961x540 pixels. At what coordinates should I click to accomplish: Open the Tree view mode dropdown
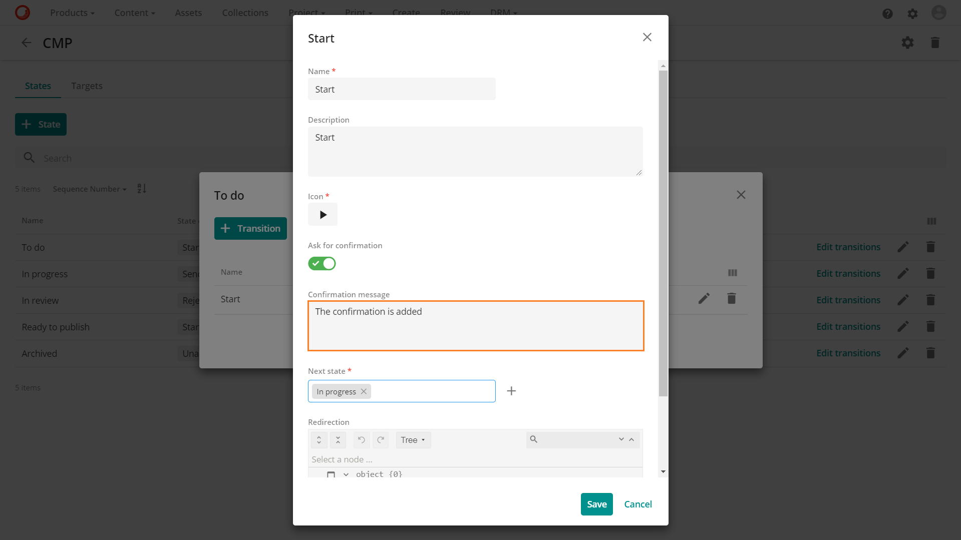(413, 440)
